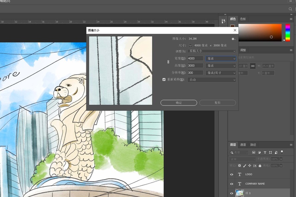Open the Color panel flyout menu

(291, 19)
